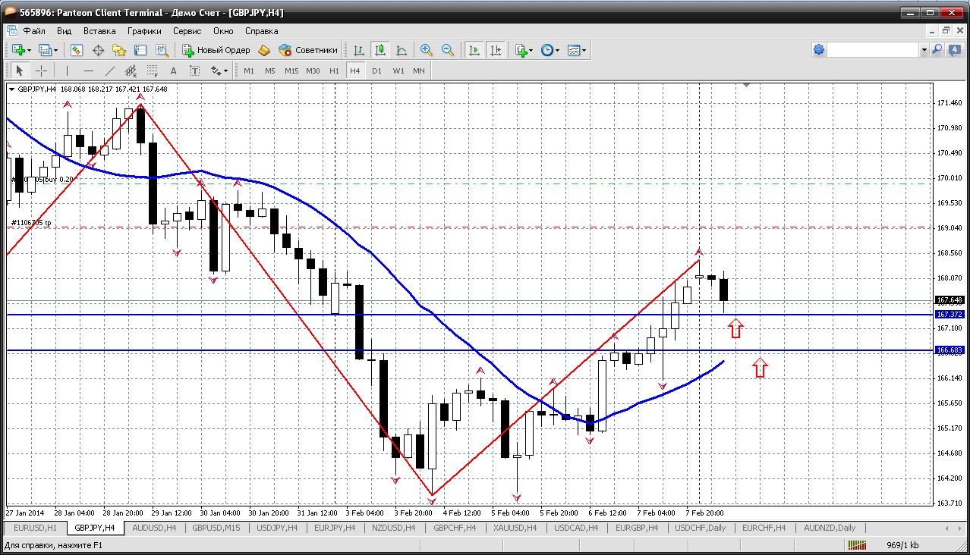Create a new chart window

[x=17, y=50]
